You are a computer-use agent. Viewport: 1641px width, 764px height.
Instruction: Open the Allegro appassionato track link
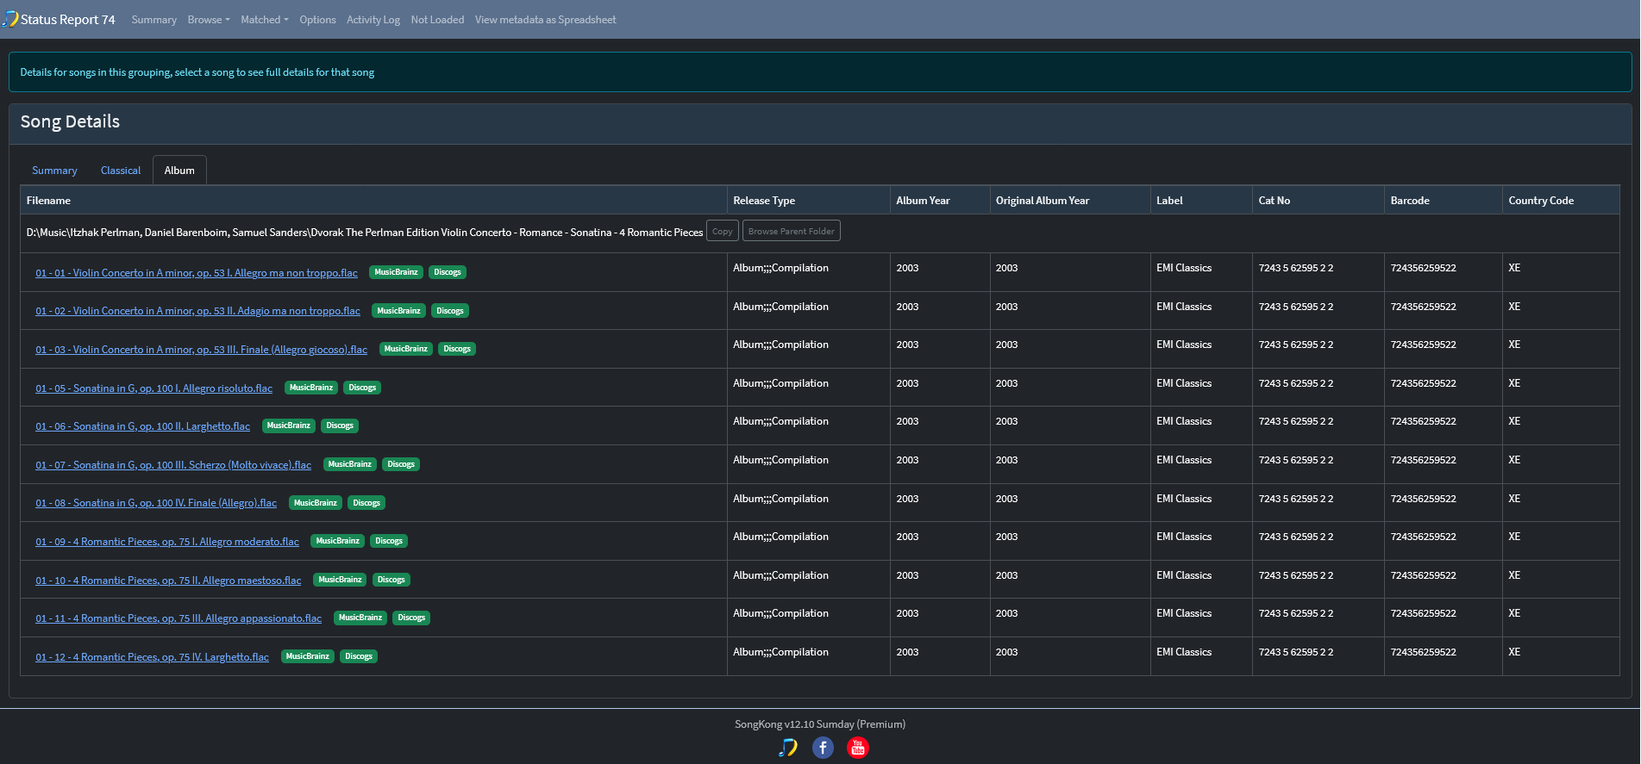coord(179,618)
